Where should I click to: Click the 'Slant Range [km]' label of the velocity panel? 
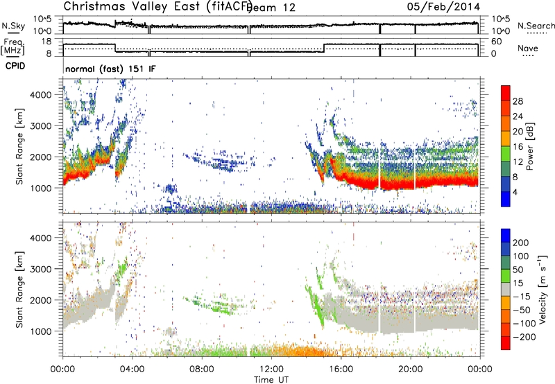19,290
